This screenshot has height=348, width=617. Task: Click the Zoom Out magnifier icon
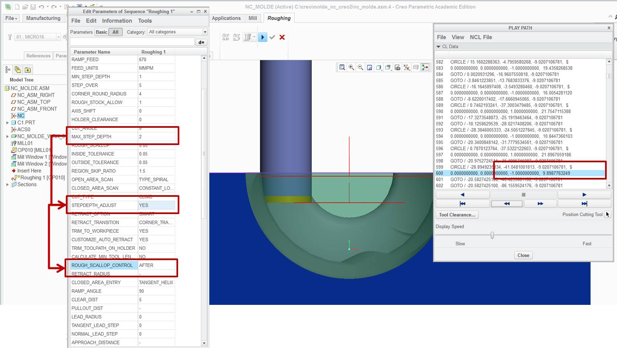click(x=360, y=67)
